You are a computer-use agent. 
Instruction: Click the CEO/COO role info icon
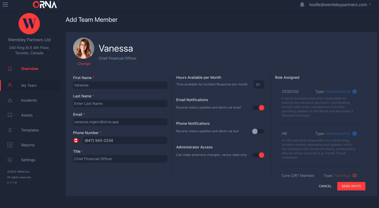click(354, 91)
